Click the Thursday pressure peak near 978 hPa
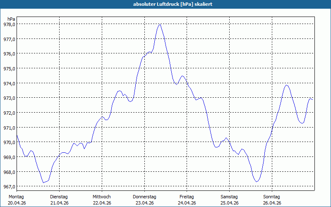The image size is (331, 207). [x=160, y=25]
